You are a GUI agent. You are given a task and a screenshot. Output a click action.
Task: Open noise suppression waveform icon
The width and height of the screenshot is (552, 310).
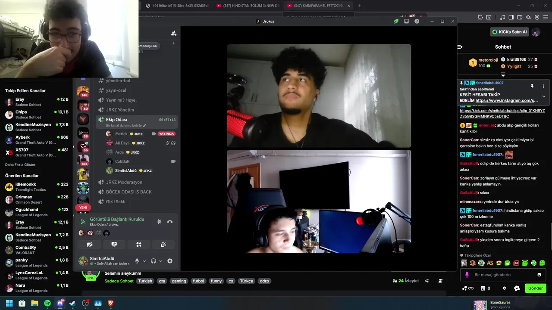(160, 222)
